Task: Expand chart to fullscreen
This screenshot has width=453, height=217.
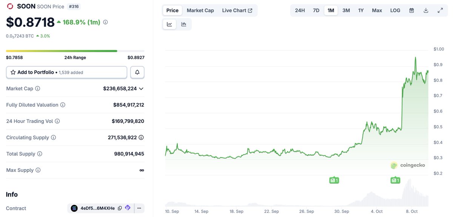Action: [440, 11]
